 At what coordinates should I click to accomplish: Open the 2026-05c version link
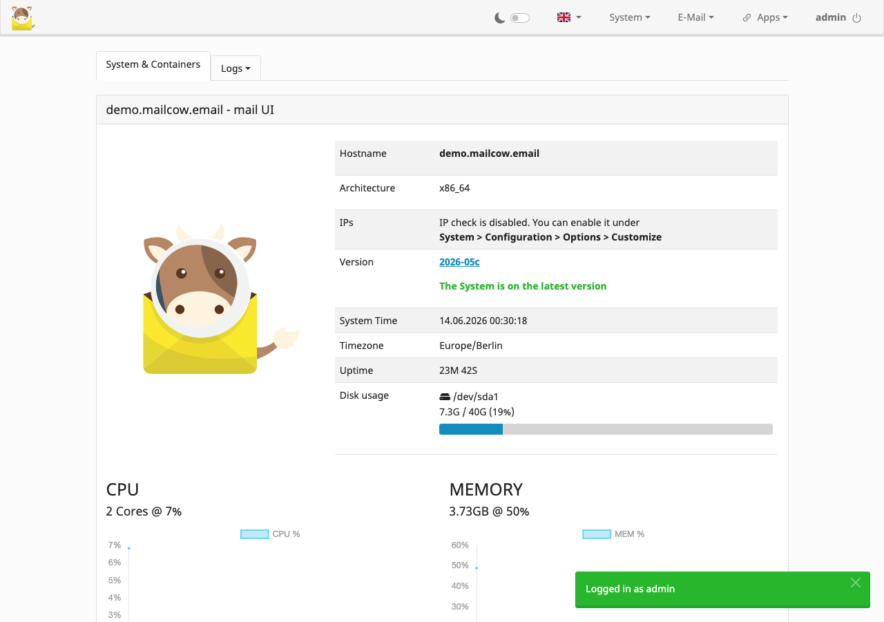click(x=459, y=262)
